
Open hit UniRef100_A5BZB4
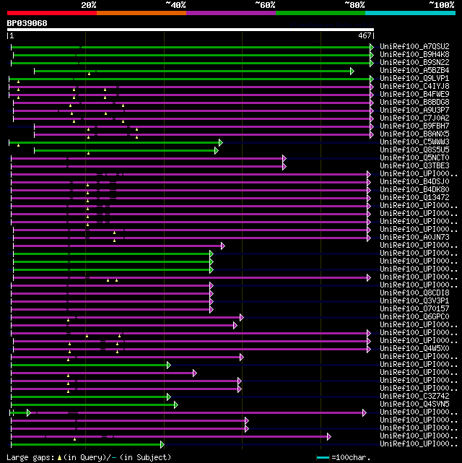(x=414, y=71)
